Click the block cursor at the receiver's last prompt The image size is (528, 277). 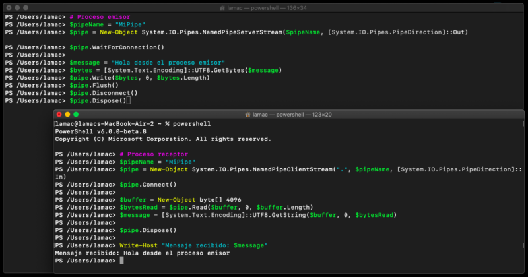pyautogui.click(x=122, y=261)
